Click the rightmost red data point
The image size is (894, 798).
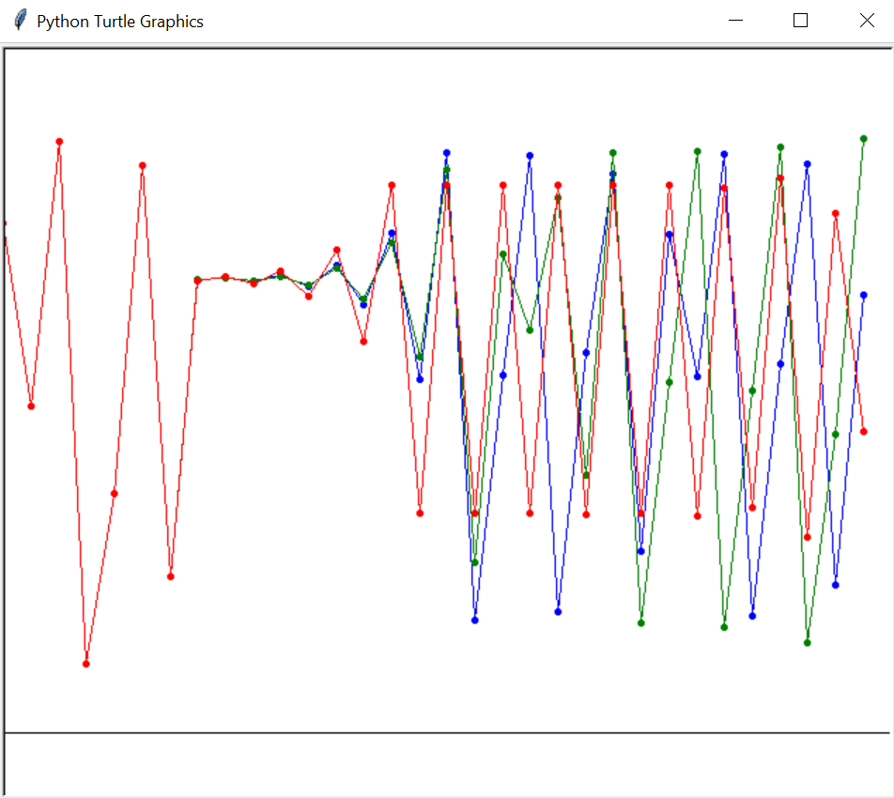(864, 432)
